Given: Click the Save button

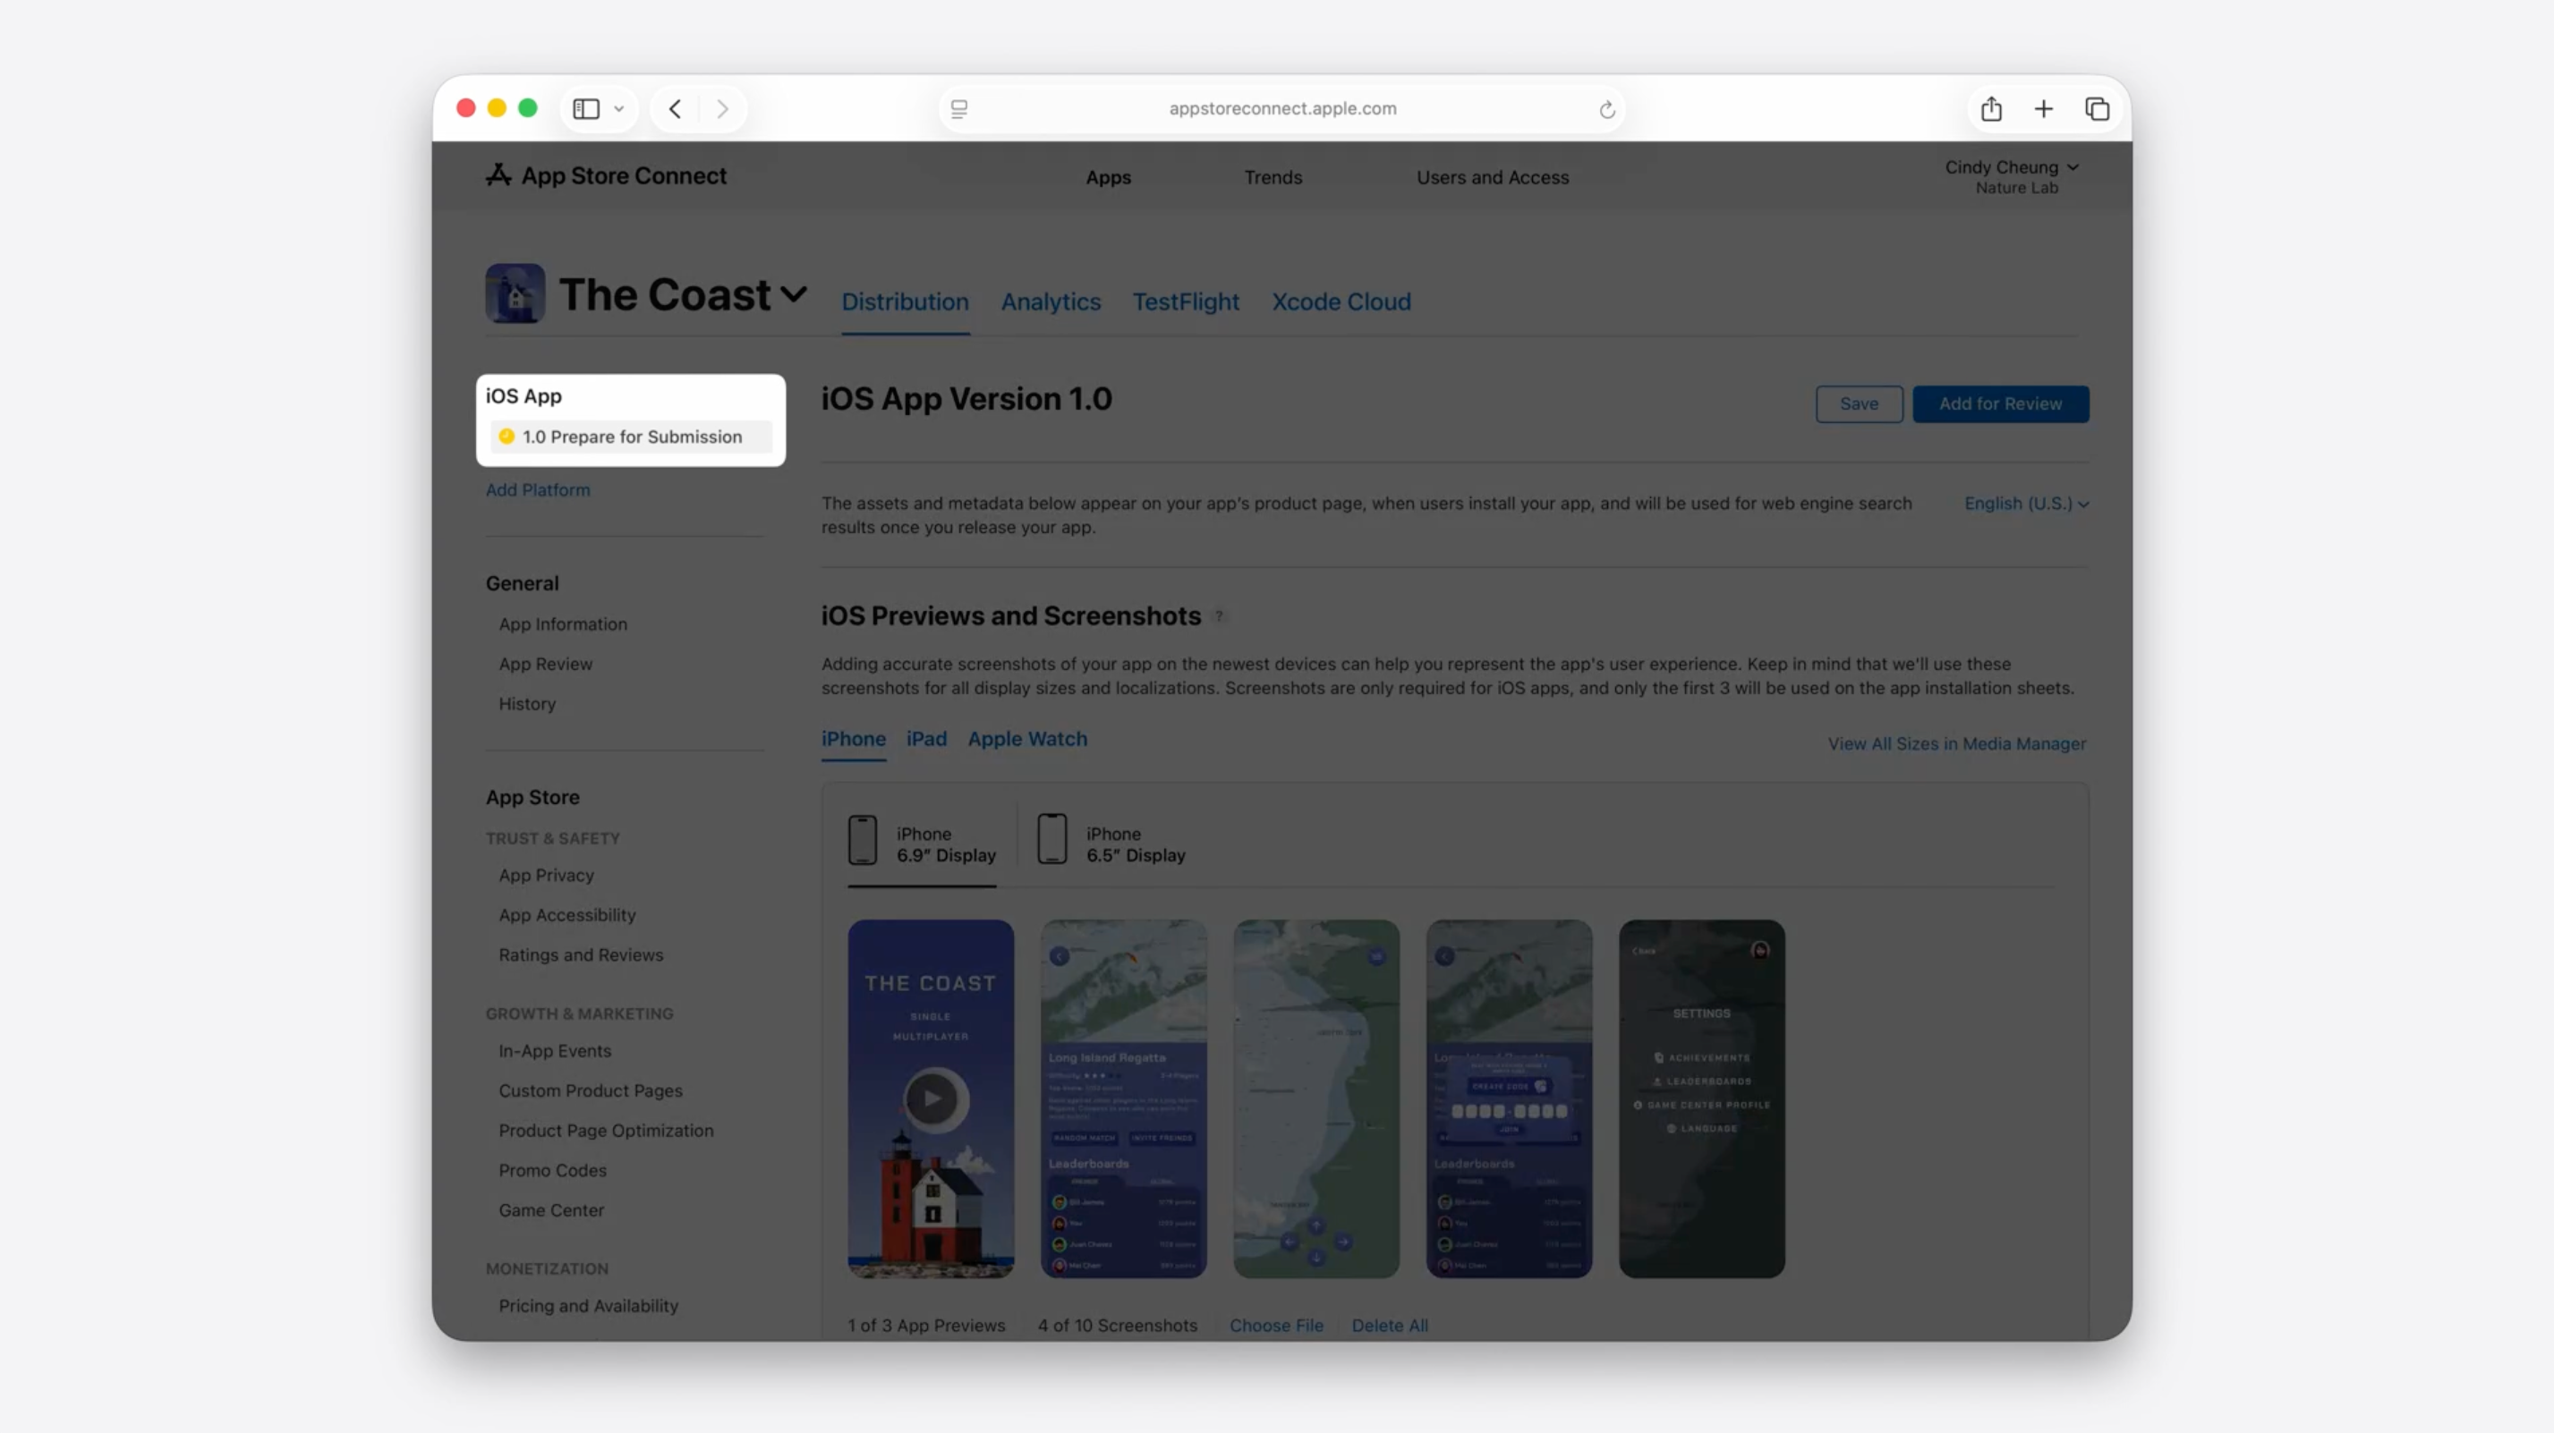Looking at the screenshot, I should [1859, 404].
